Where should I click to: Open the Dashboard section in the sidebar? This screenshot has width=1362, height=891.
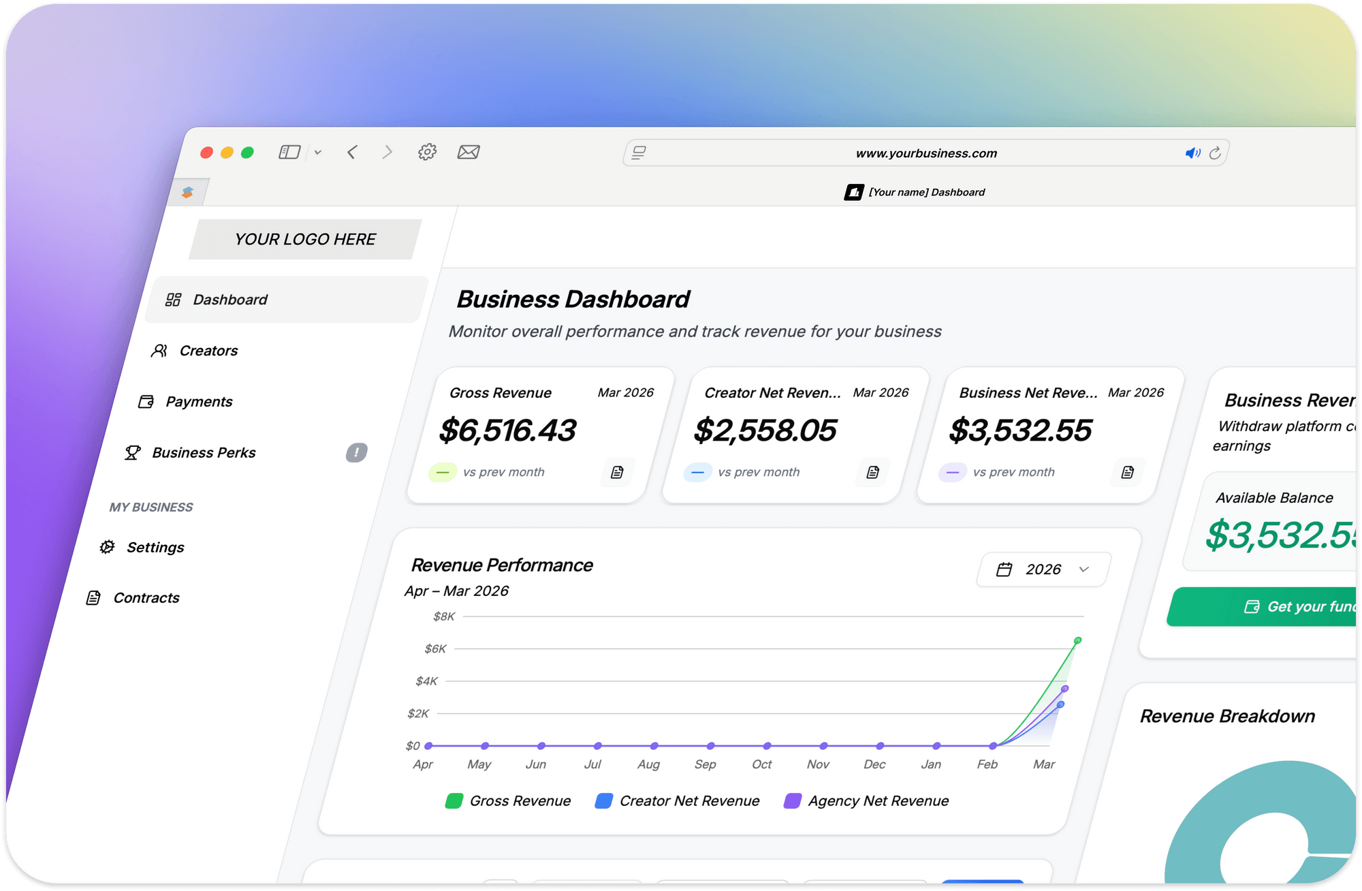(x=229, y=299)
